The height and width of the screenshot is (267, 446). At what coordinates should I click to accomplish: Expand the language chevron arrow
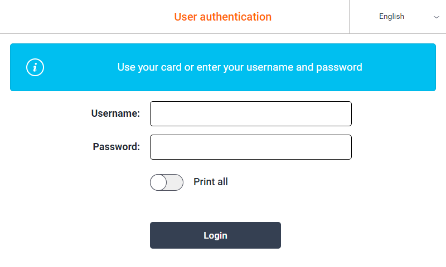tap(437, 17)
